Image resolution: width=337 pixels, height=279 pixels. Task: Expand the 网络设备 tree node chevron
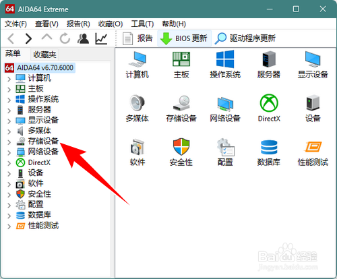[9, 153]
